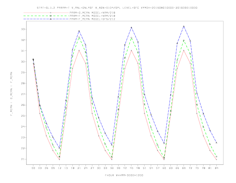This screenshot has height=183, width=236.
Task: Click x-axis tick label 54
Action: pos(151,168)
